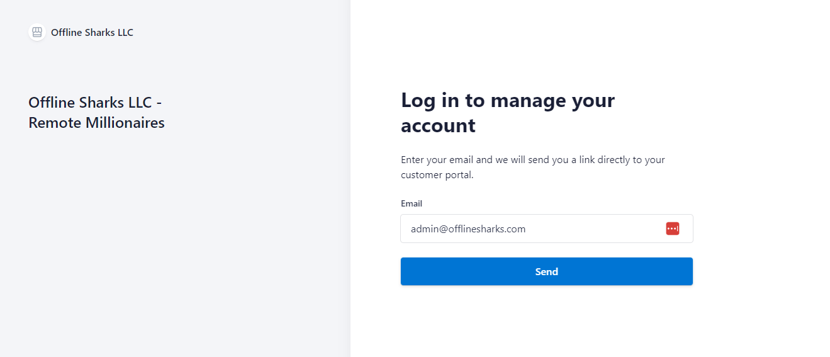Click the 'Remote Millionaires' title line
The height and width of the screenshot is (357, 830).
pyautogui.click(x=96, y=123)
